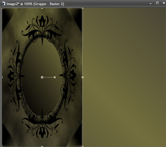Viewport: 166px width, 147px height.
Task: Click the empty gradient canvas right of the frame
Action: 124,76
